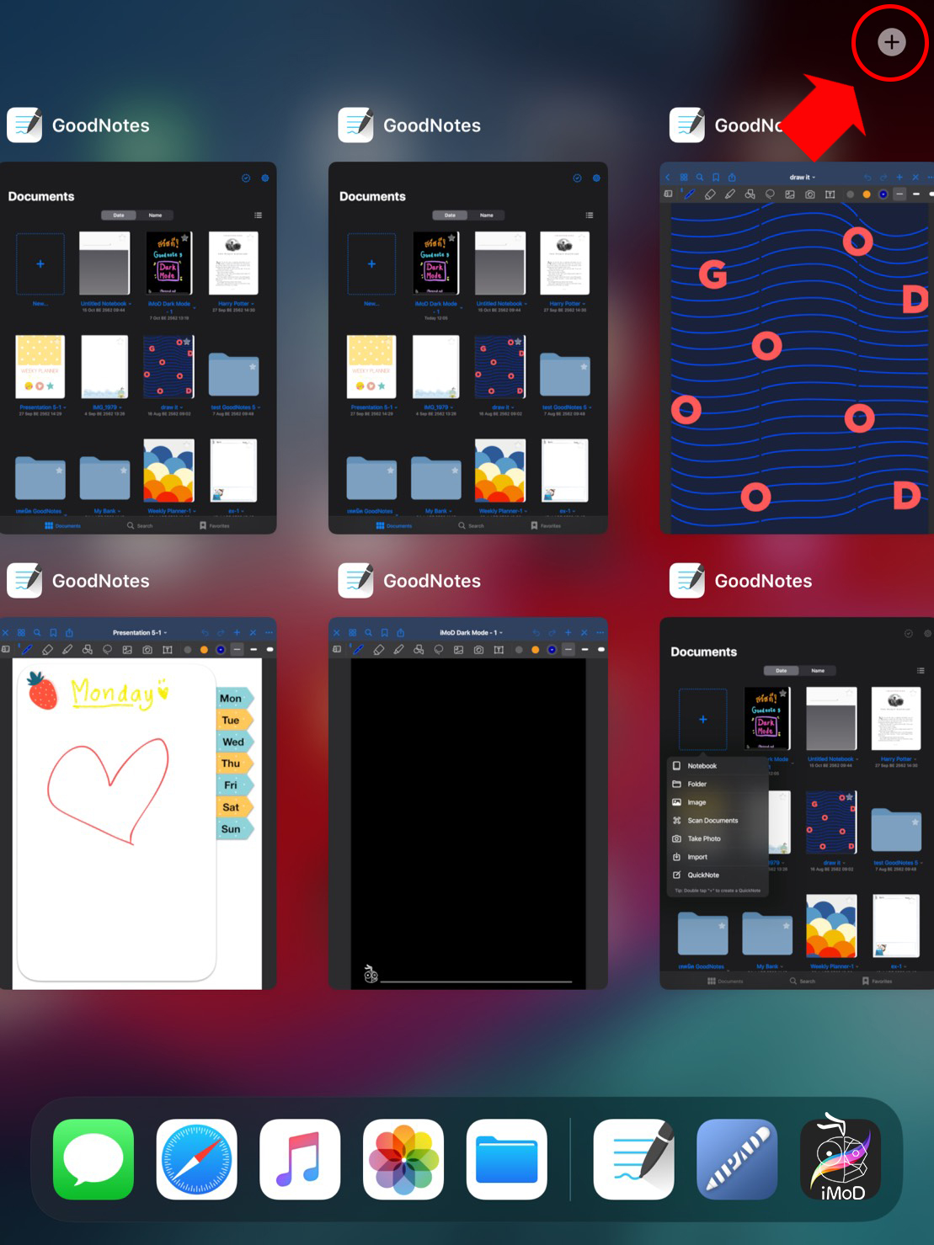Switch sorting to Name in Documents window with popup menu
934x1245 pixels.
tap(817, 671)
